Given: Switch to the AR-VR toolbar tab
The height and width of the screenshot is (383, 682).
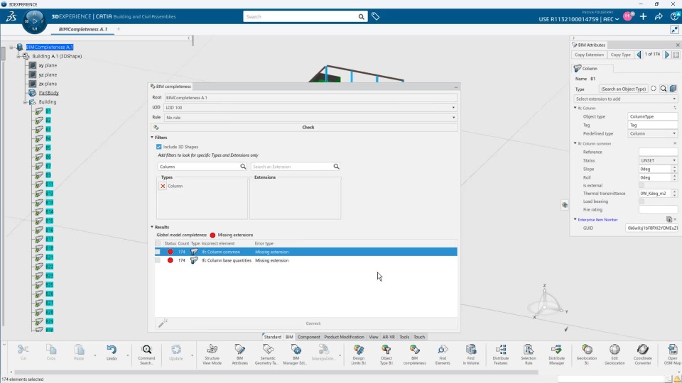Looking at the screenshot, I should (389, 337).
